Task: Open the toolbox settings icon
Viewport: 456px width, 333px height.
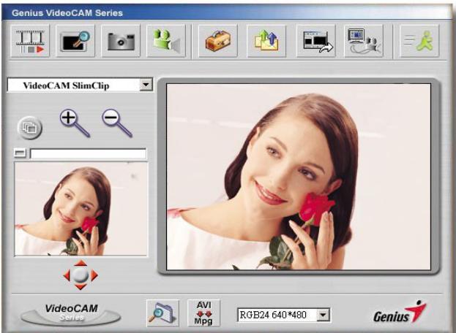Action: point(218,41)
